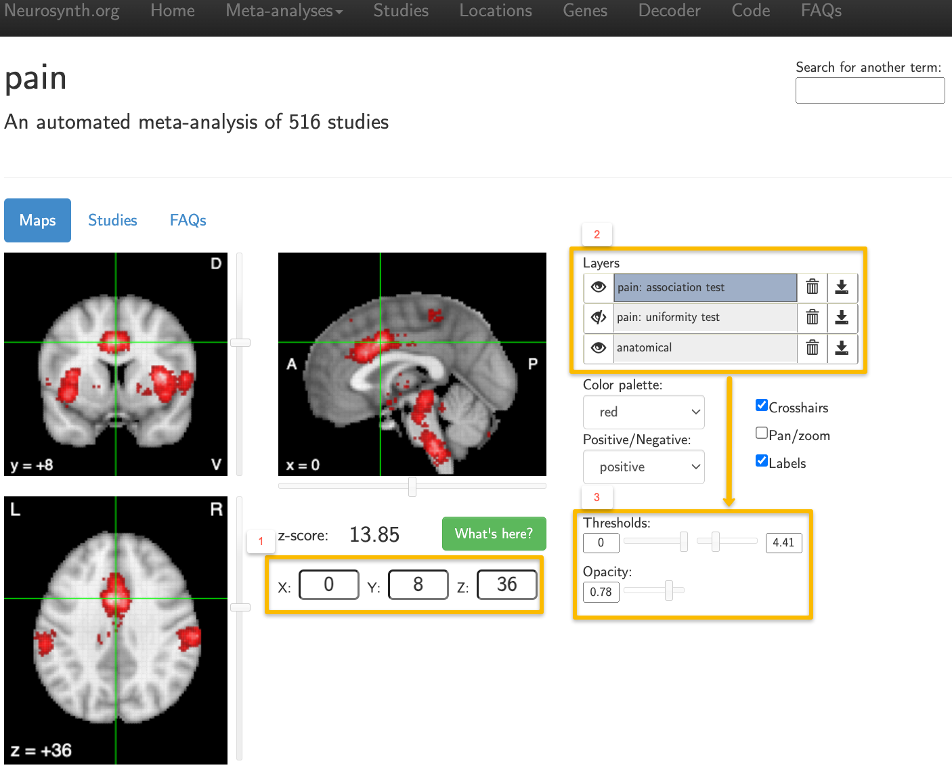Download the pain association test map
The height and width of the screenshot is (774, 952).
(x=842, y=287)
